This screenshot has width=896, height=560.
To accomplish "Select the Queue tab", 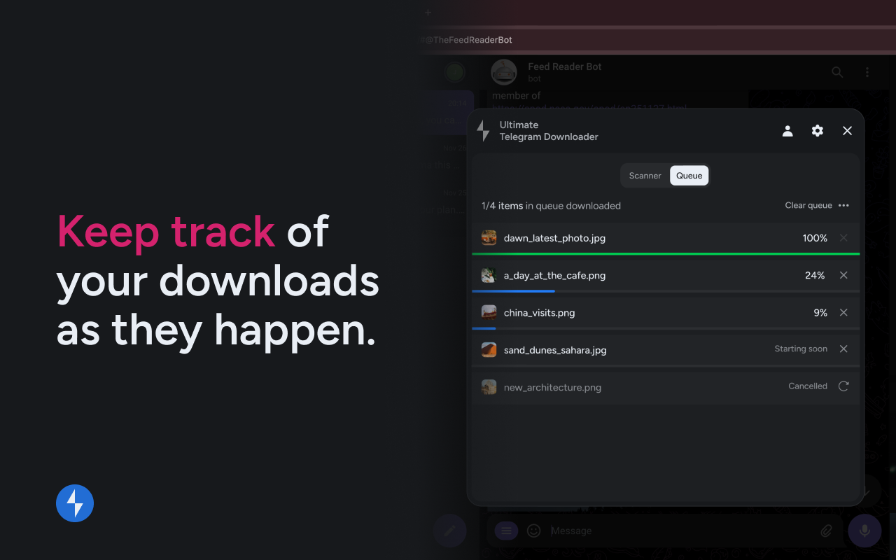I will 689,176.
